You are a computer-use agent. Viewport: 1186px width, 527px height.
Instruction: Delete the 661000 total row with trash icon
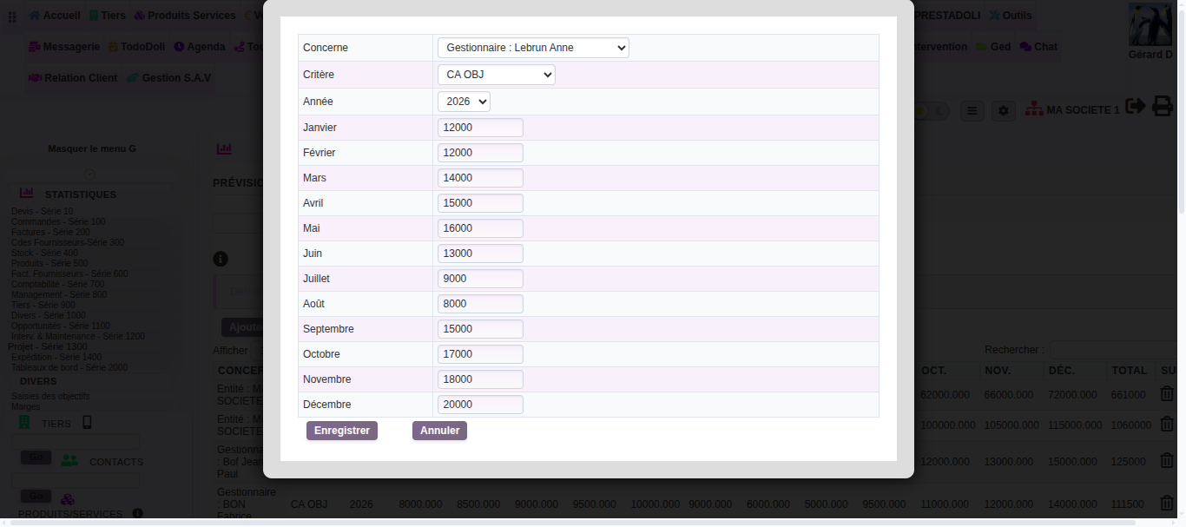click(1167, 394)
